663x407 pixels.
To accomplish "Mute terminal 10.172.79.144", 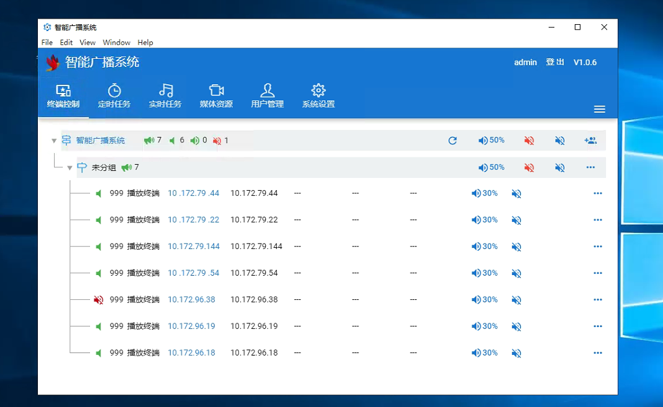I will (x=516, y=247).
